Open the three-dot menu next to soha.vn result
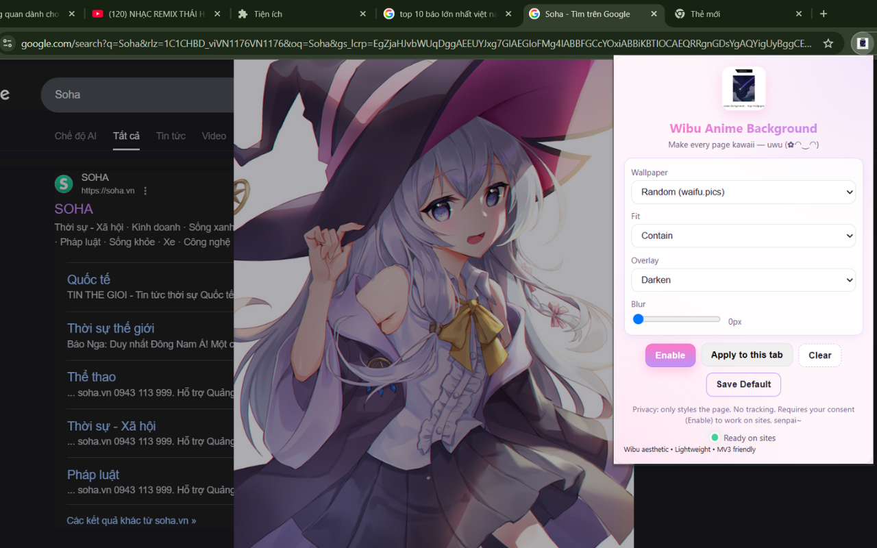The width and height of the screenshot is (877, 548). point(145,190)
